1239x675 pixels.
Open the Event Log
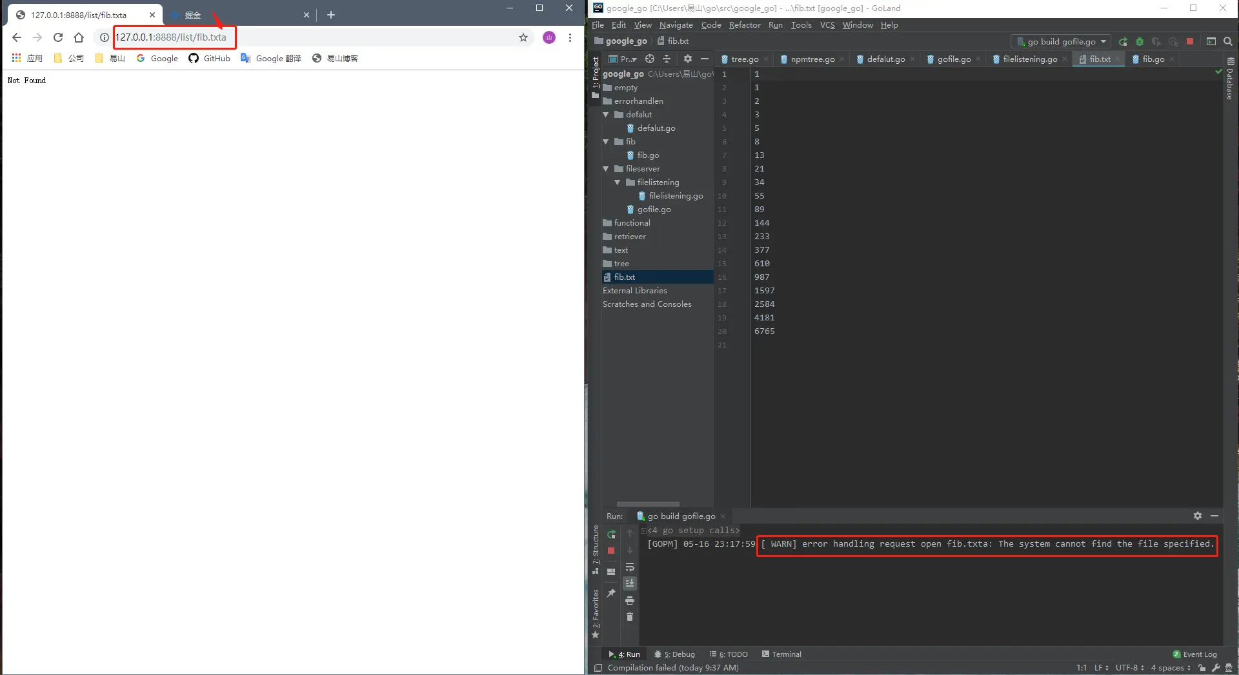click(x=1195, y=654)
